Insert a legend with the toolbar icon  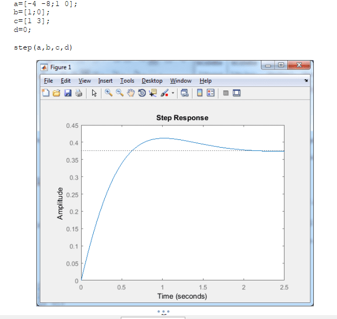[x=211, y=93]
